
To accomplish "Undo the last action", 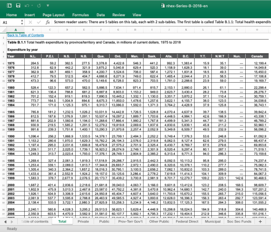I will (27, 6).
